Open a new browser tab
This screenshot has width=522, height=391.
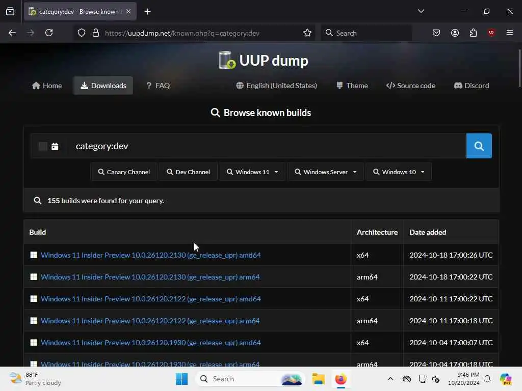click(147, 12)
